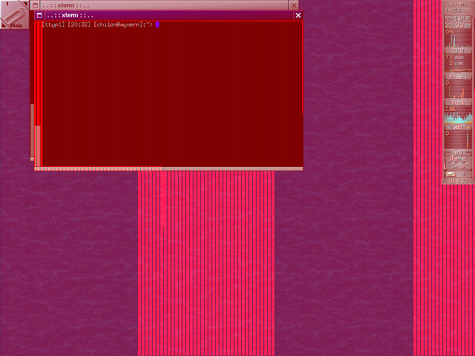The image size is (475, 356).
Task: Switch to the next workspace using the clip's top-right arrow
Action: tap(25, 4)
